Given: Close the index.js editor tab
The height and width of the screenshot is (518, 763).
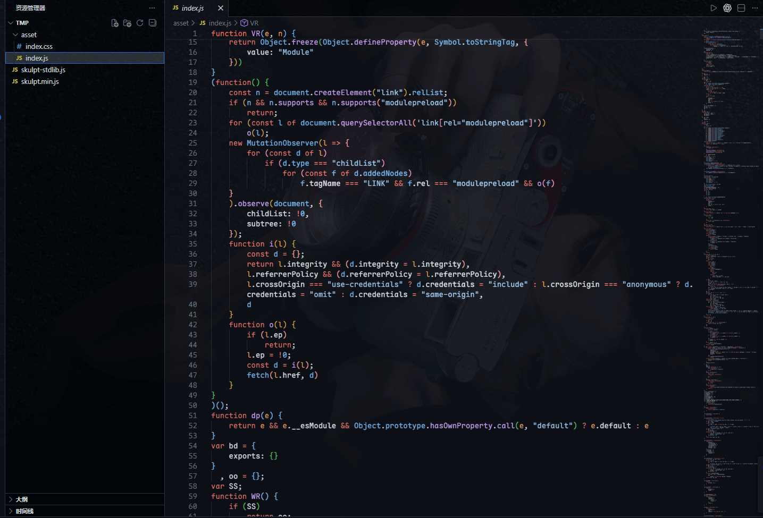Looking at the screenshot, I should pyautogui.click(x=221, y=8).
